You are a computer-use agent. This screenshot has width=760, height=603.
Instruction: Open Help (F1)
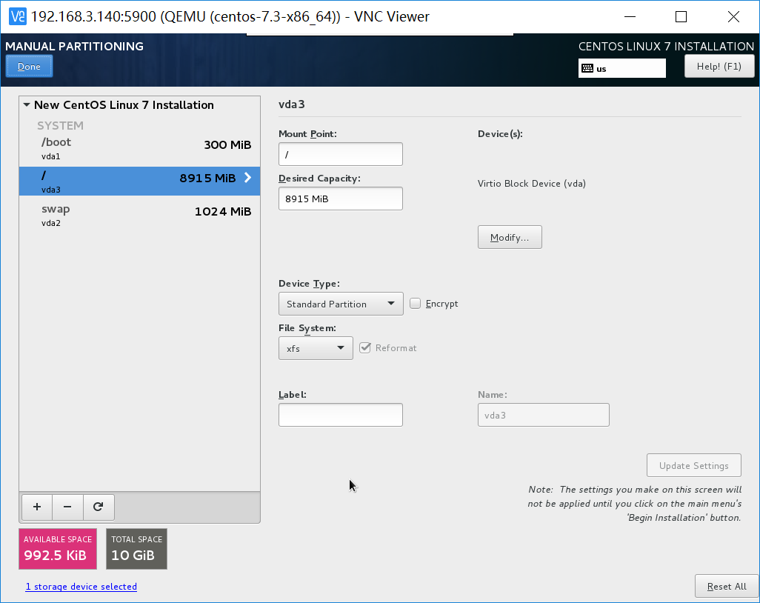[x=719, y=67]
